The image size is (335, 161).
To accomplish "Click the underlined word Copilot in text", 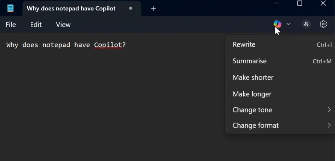I will pyautogui.click(x=108, y=45).
